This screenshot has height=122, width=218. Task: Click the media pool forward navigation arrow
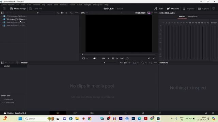[x=13, y=63]
